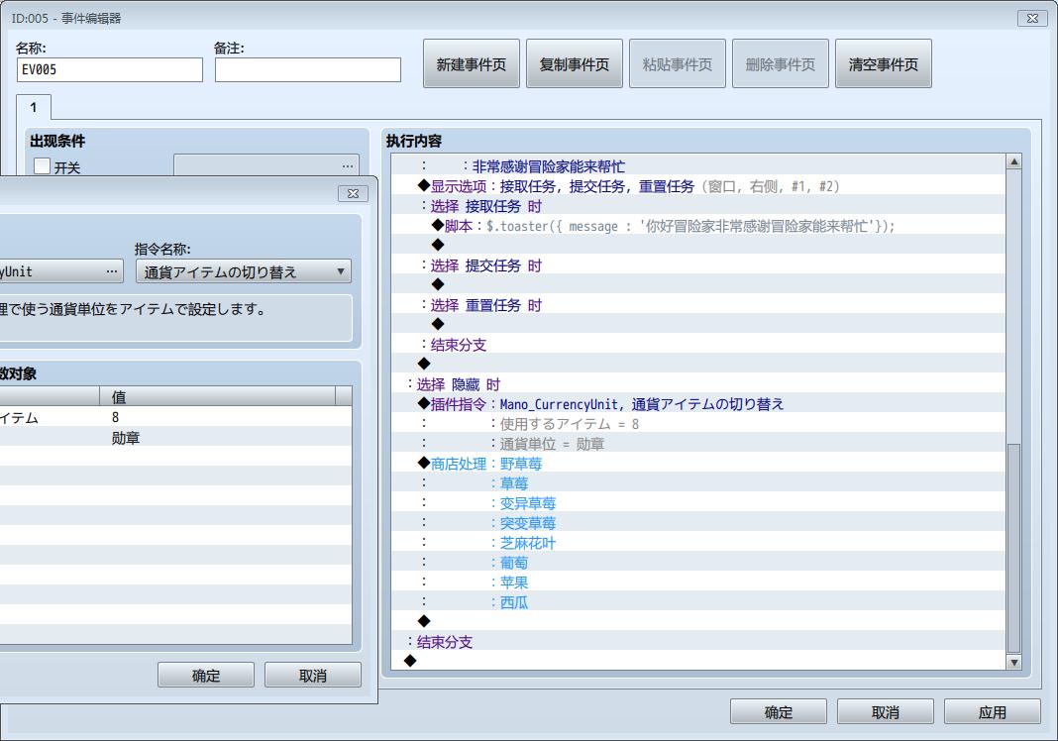Select the 选择 重置任务 时 line
This screenshot has width=1058, height=741.
(x=698, y=304)
